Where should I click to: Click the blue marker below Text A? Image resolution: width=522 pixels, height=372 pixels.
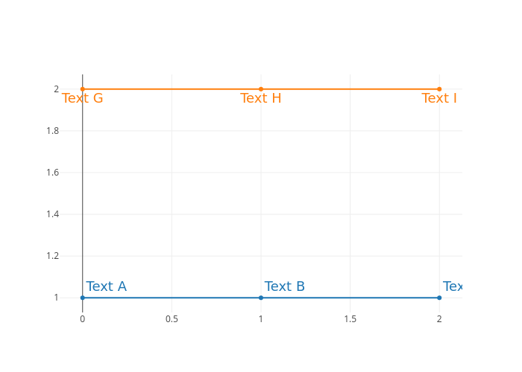coord(83,298)
